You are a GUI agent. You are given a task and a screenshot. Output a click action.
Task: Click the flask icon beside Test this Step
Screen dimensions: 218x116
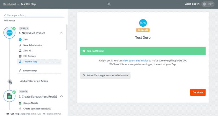click(x=20, y=62)
